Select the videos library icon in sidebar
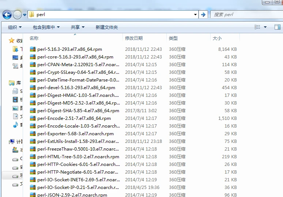Viewport: 283px width, 197px height. coord(15,99)
